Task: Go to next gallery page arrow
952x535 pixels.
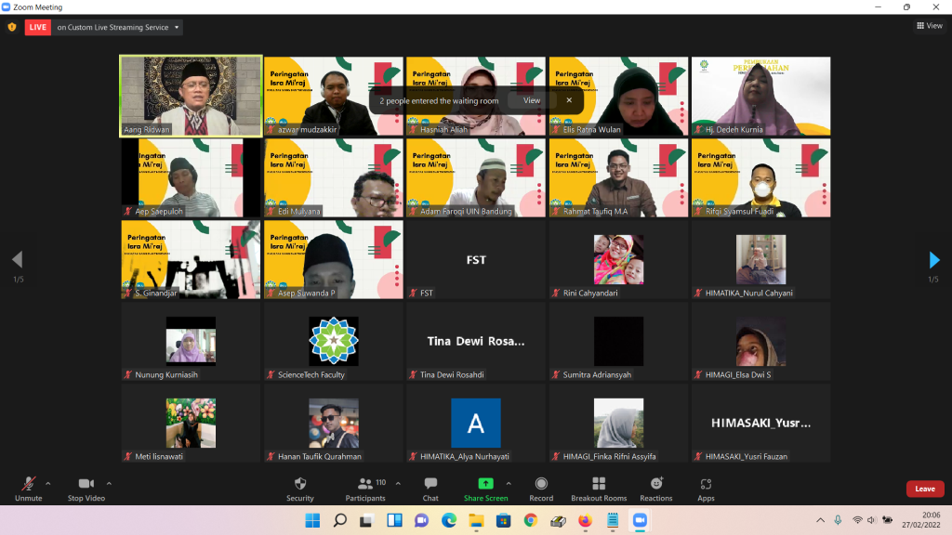Action: pos(934,260)
